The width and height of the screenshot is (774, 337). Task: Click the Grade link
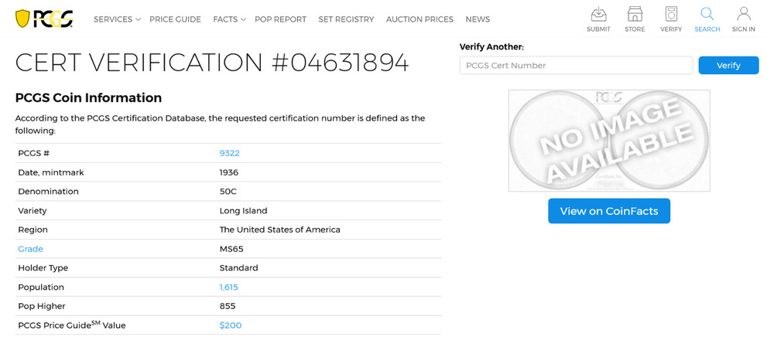pyautogui.click(x=31, y=249)
